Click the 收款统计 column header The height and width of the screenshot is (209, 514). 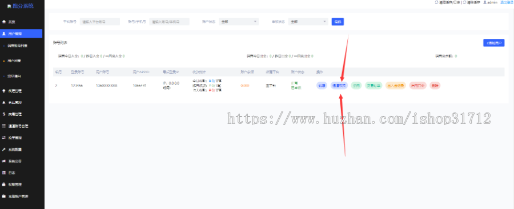coord(199,72)
